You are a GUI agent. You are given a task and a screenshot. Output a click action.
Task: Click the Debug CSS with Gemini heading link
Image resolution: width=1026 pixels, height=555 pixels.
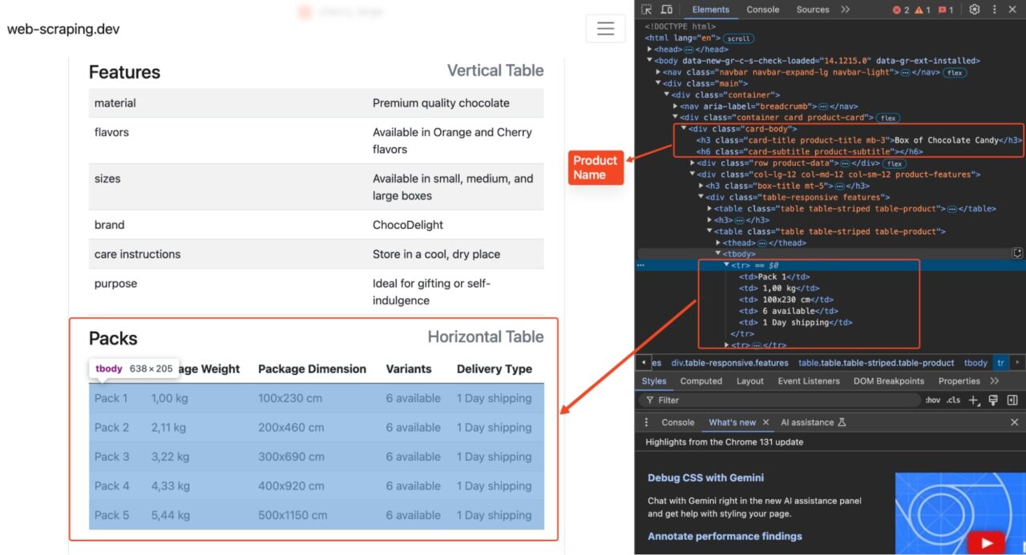705,477
